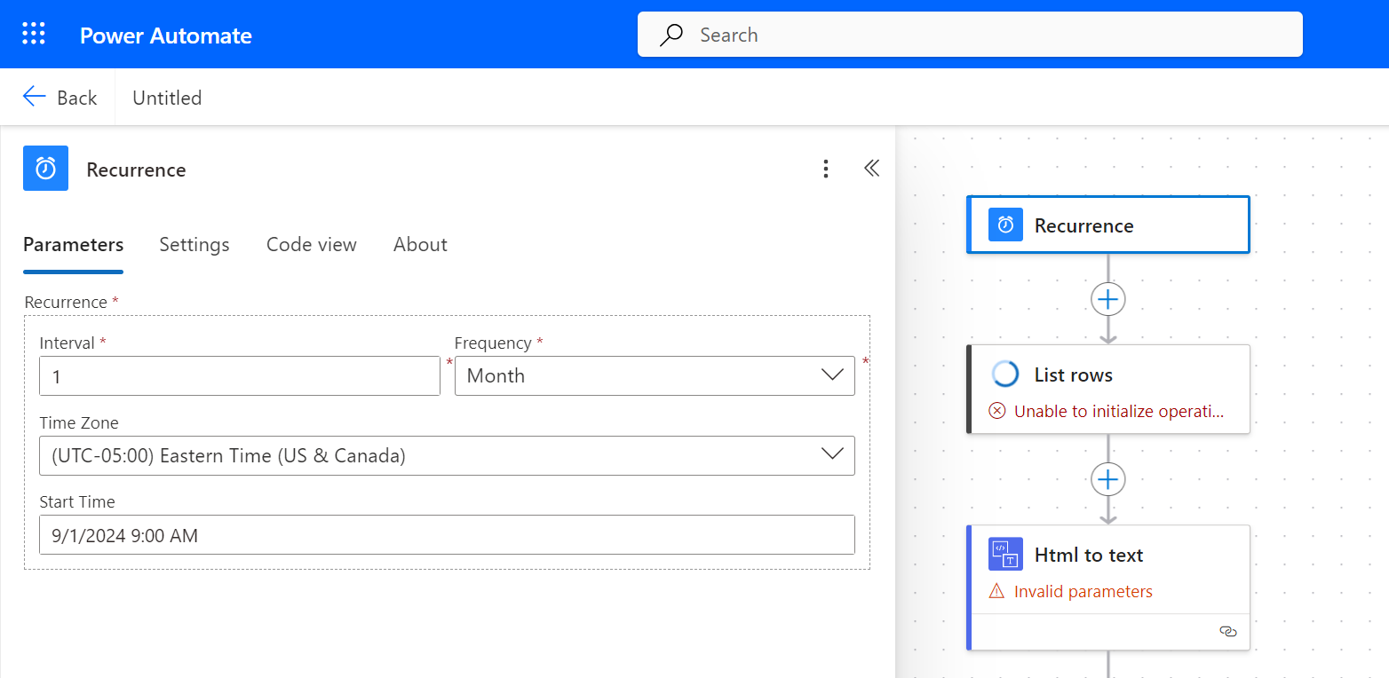Click the plus icon below List rows
Viewport: 1389px width, 678px height.
click(1107, 480)
